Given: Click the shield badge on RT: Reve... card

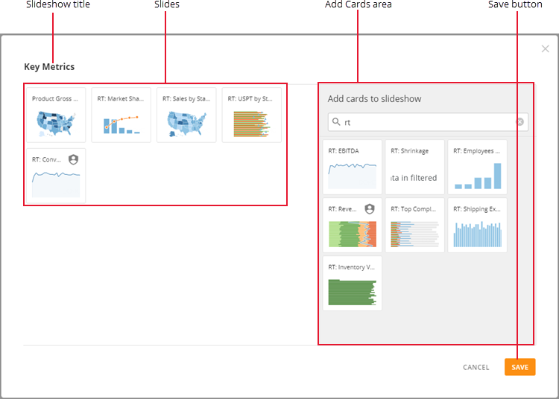Looking at the screenshot, I should pyautogui.click(x=370, y=209).
